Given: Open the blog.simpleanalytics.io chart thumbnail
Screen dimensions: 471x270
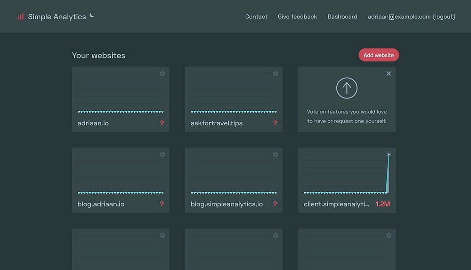Looking at the screenshot, I should pyautogui.click(x=234, y=173).
